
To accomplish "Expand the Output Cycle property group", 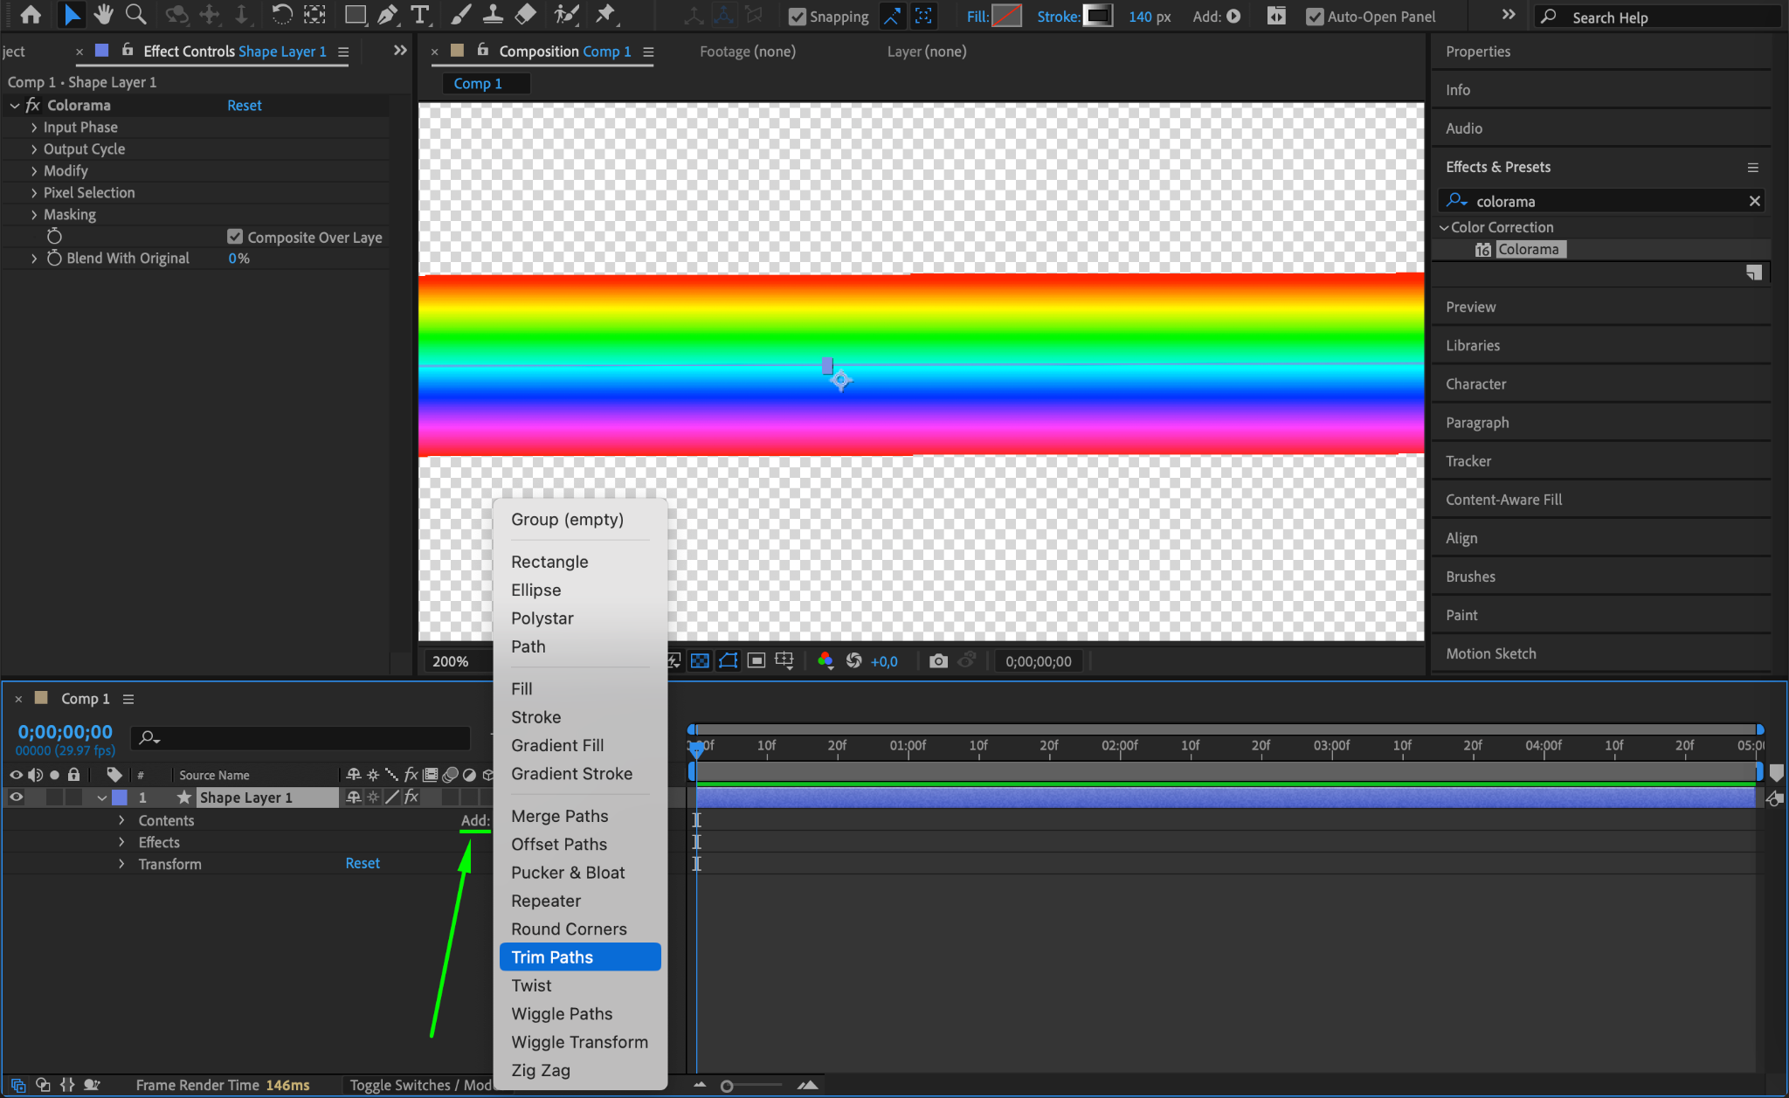I will 34,149.
